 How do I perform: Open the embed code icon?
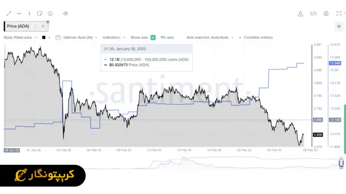point(313,14)
